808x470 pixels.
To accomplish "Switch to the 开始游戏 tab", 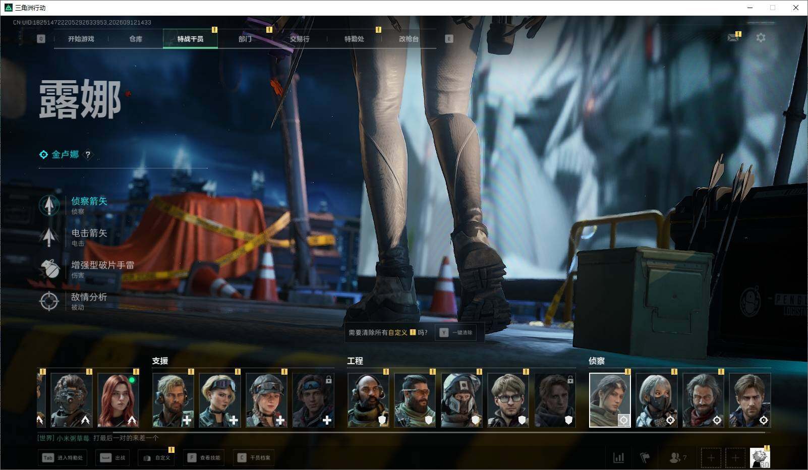I will 81,39.
